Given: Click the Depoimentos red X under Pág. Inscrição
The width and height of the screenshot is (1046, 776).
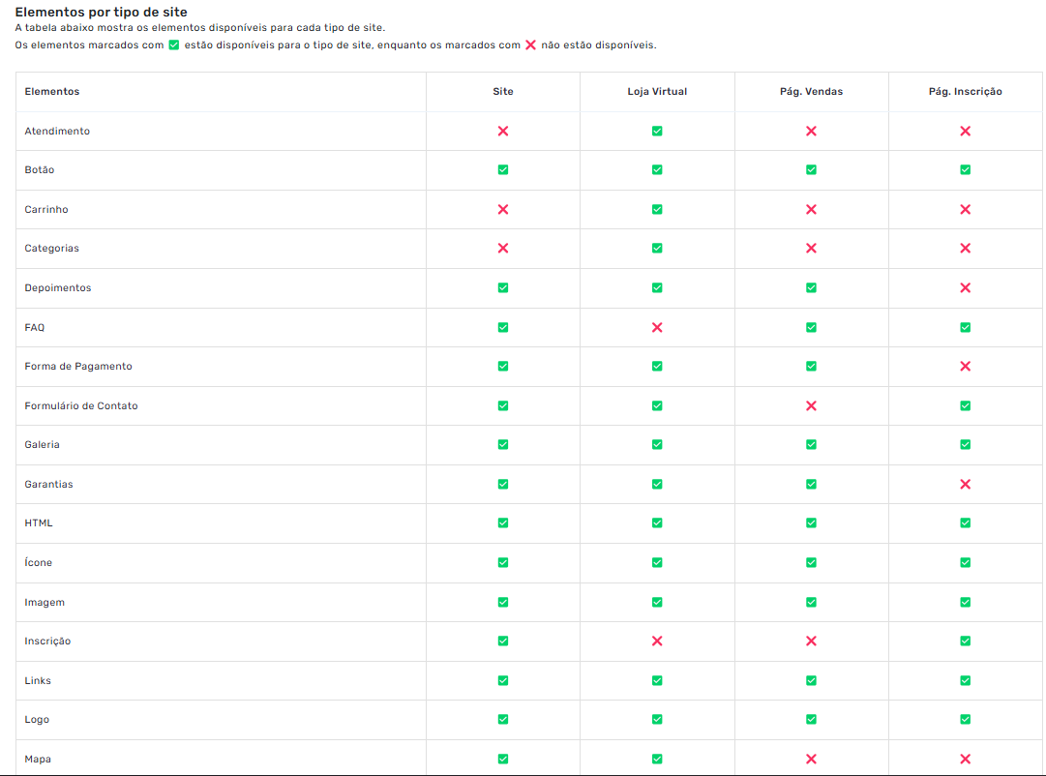Looking at the screenshot, I should pos(965,287).
